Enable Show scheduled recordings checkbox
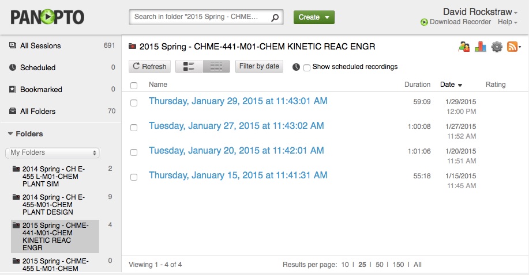The height and width of the screenshot is (275, 529). 307,68
